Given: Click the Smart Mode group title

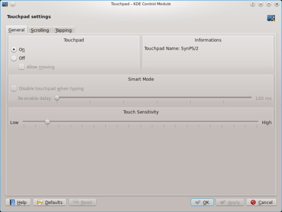Looking at the screenshot, I should [x=141, y=79].
